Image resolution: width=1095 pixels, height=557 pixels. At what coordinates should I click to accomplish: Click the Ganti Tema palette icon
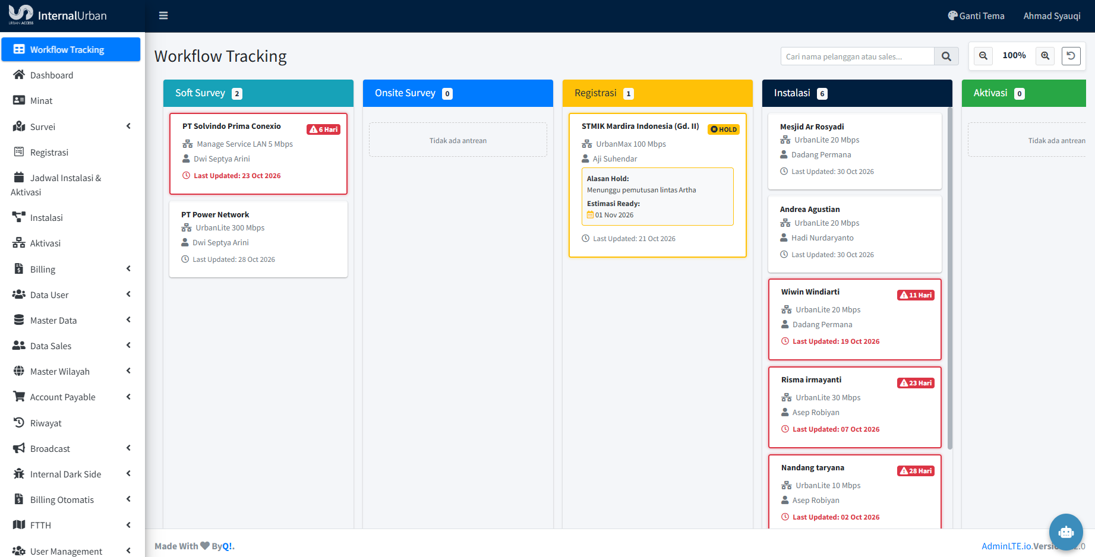click(953, 16)
